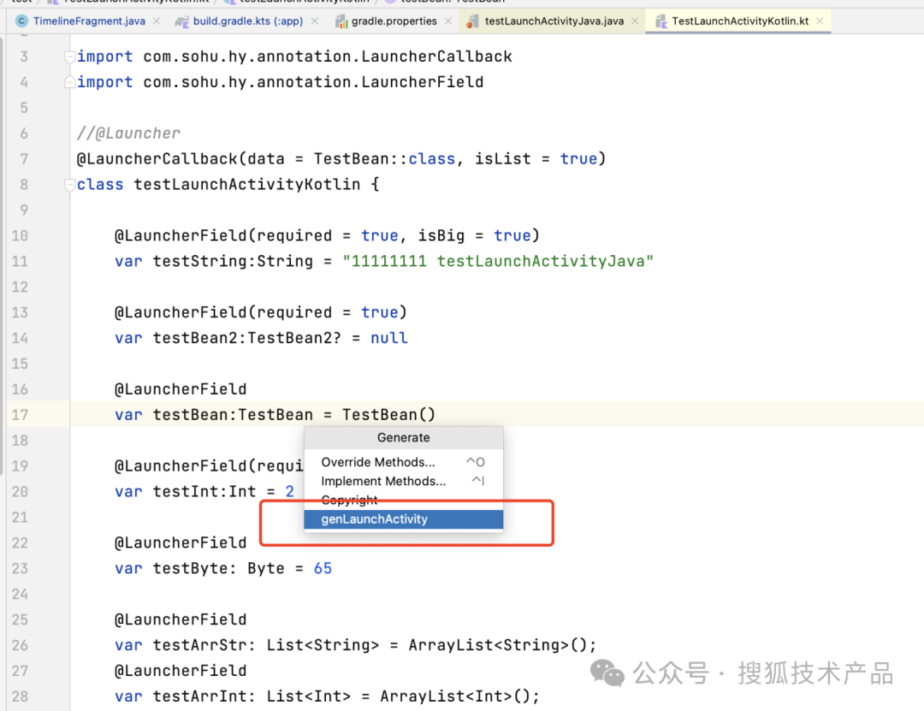
Task: Click testLaunchActivityKotlin class name
Action: [x=247, y=185]
